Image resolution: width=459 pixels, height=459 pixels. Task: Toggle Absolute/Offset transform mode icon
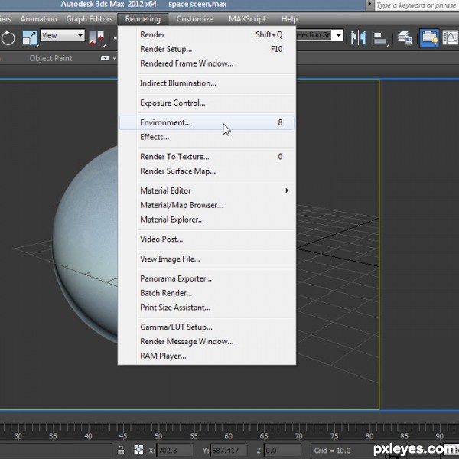pos(138,450)
